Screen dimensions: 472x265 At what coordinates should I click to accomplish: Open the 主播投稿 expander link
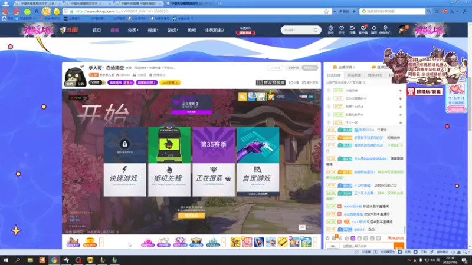coord(345,67)
